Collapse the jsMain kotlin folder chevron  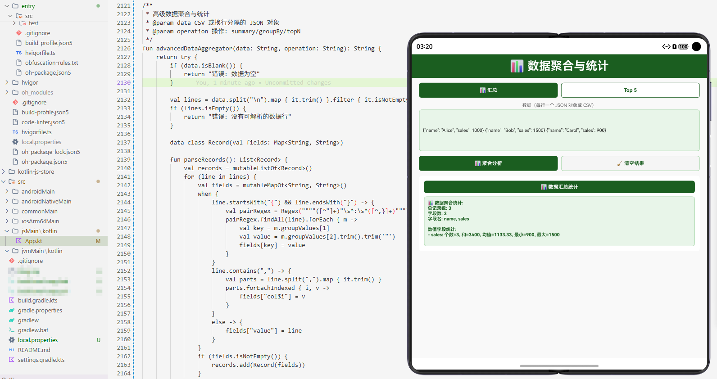point(7,231)
